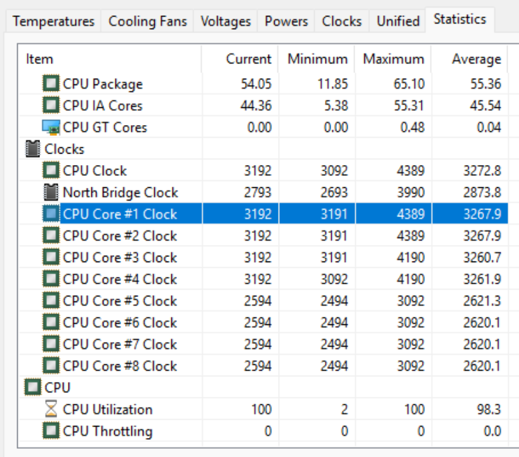Switch to the Temperatures tab
This screenshot has width=519, height=457.
[x=53, y=21]
